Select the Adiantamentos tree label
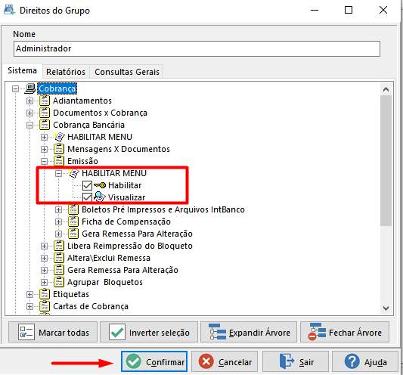The image size is (403, 375). [82, 101]
